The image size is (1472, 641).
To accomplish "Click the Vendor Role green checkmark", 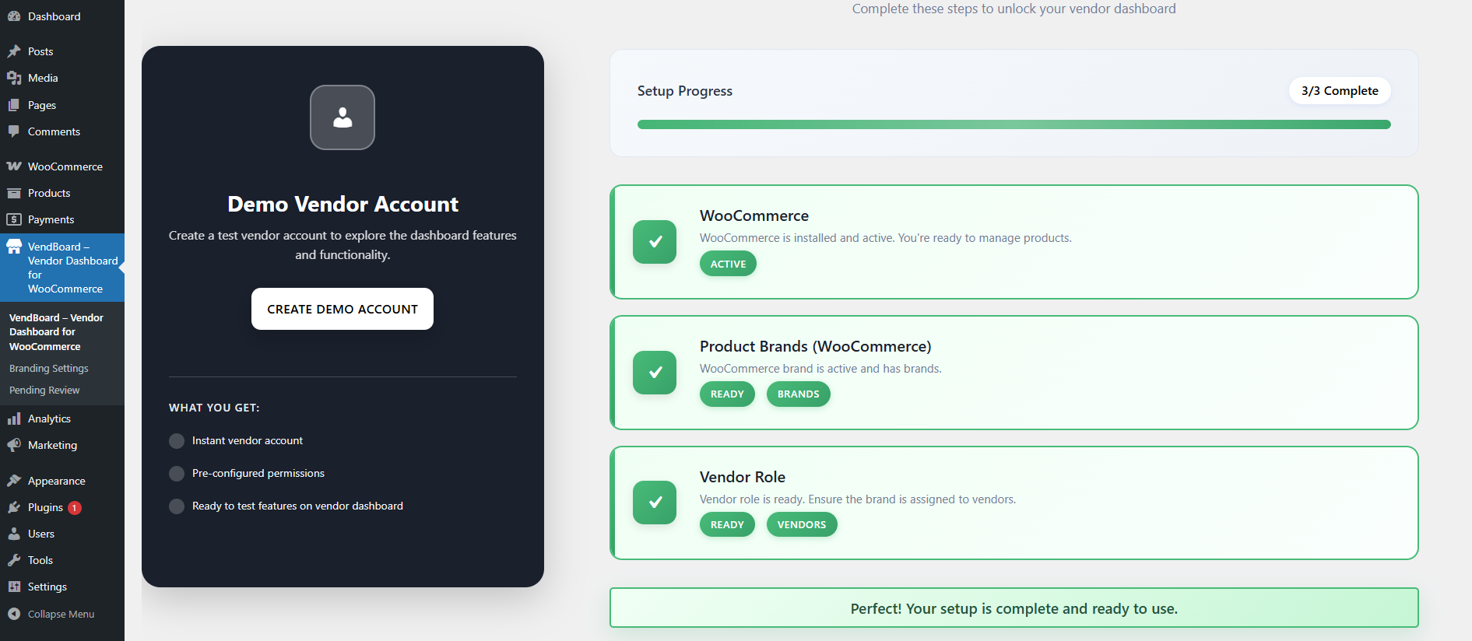I will (655, 503).
